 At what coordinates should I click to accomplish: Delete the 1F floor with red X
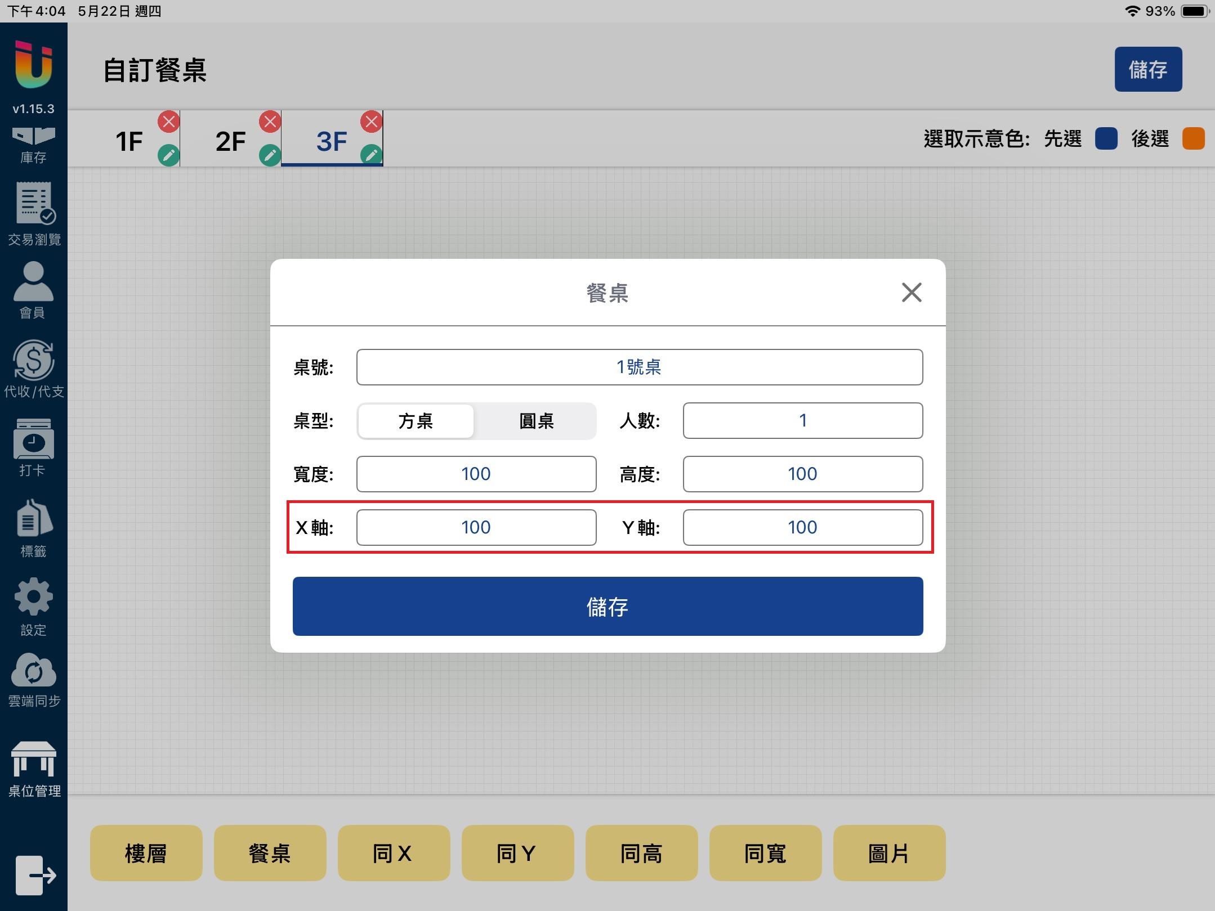[168, 122]
